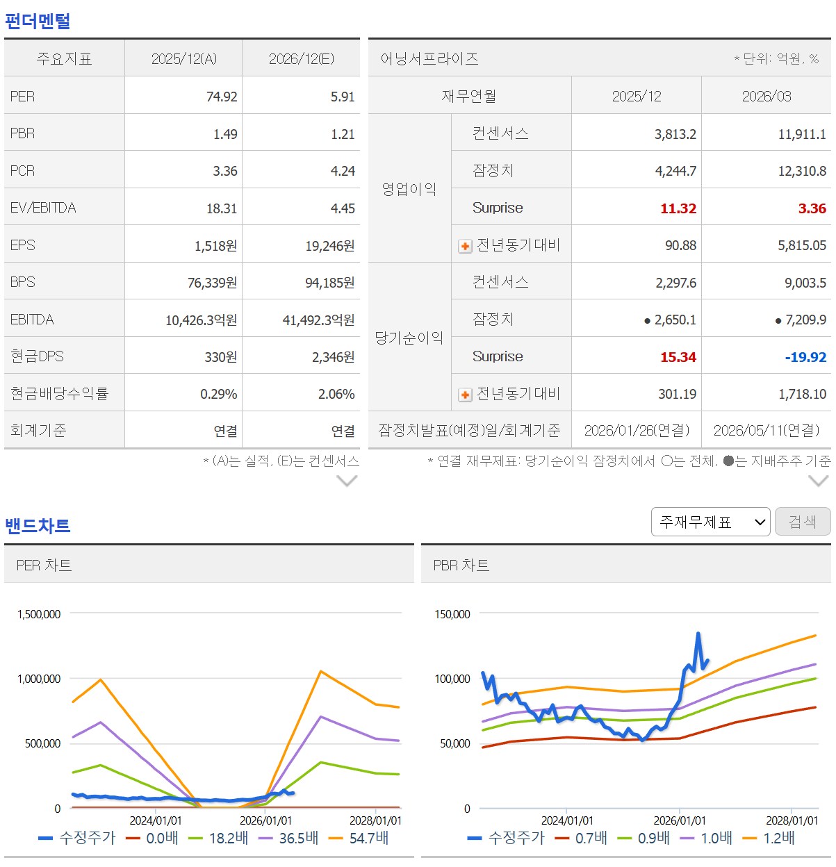Select EBITDA value 41,492.3억원

coord(318,320)
